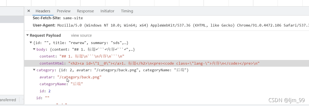This screenshot has width=309, height=106.
Task: Click the content property string value
Action: click(x=92, y=56)
